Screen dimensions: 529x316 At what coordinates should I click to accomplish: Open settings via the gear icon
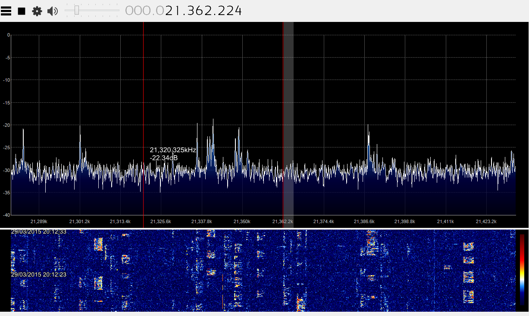37,11
